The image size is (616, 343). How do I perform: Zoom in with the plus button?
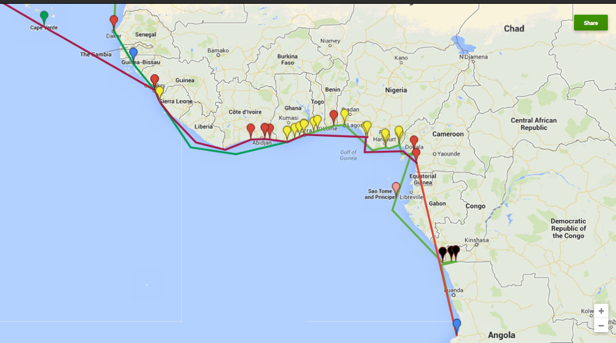601,311
